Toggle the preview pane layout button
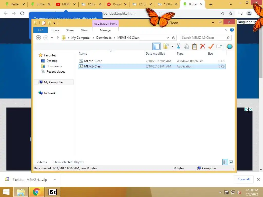Image resolution: width=263 pixels, height=197 pixels. (156, 47)
